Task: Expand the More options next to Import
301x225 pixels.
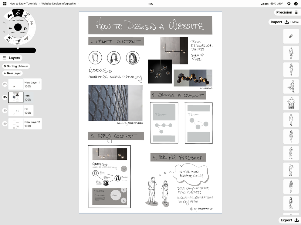Action: (x=295, y=22)
